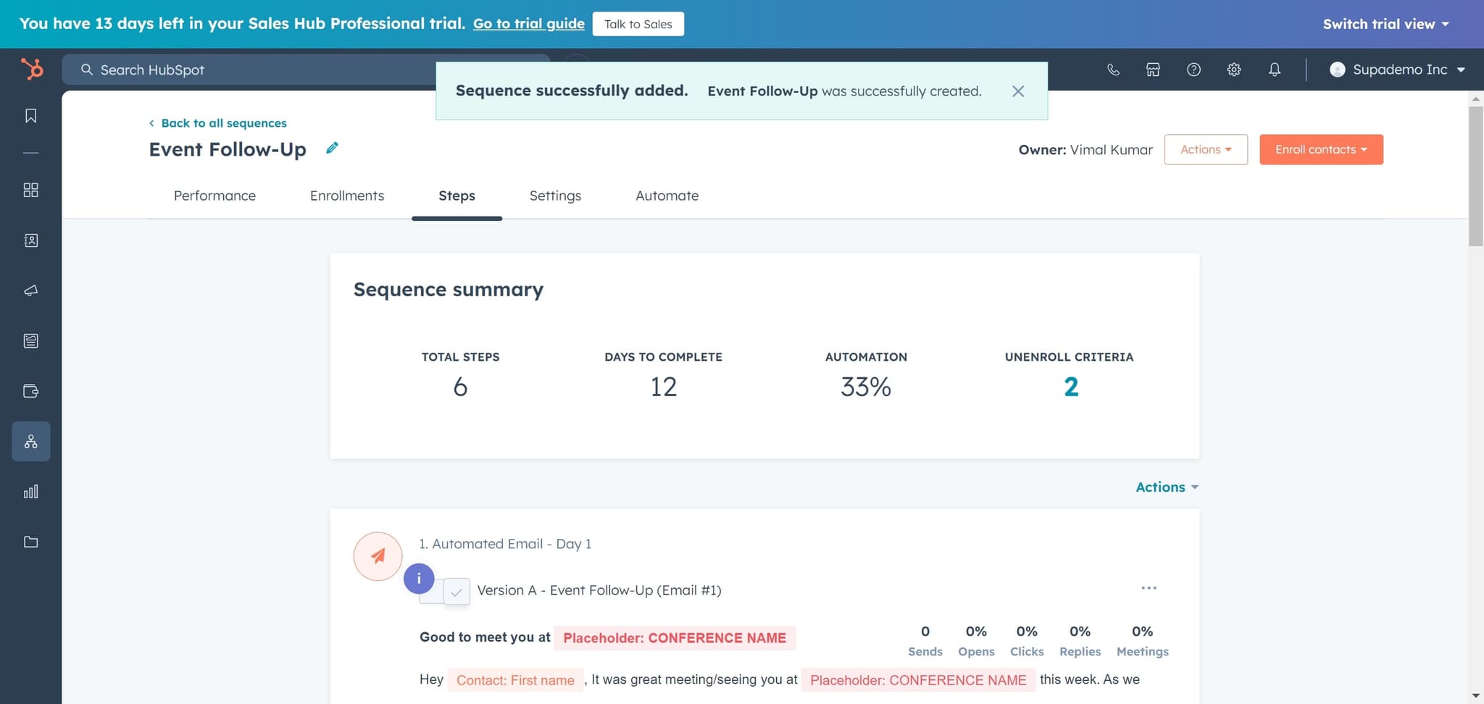The width and height of the screenshot is (1484, 704).
Task: Open the Reporting bar chart icon in sidebar
Action: 30,491
